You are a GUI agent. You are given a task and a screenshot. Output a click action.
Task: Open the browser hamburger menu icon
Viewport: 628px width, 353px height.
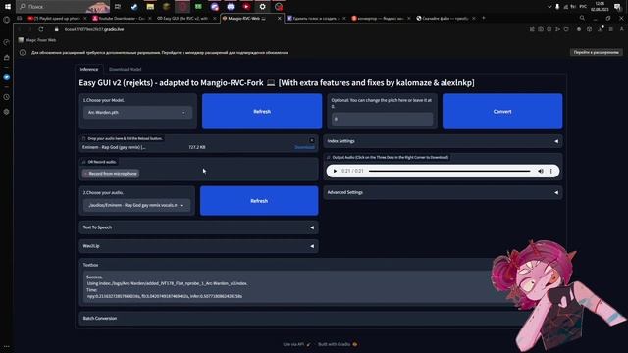(x=610, y=29)
